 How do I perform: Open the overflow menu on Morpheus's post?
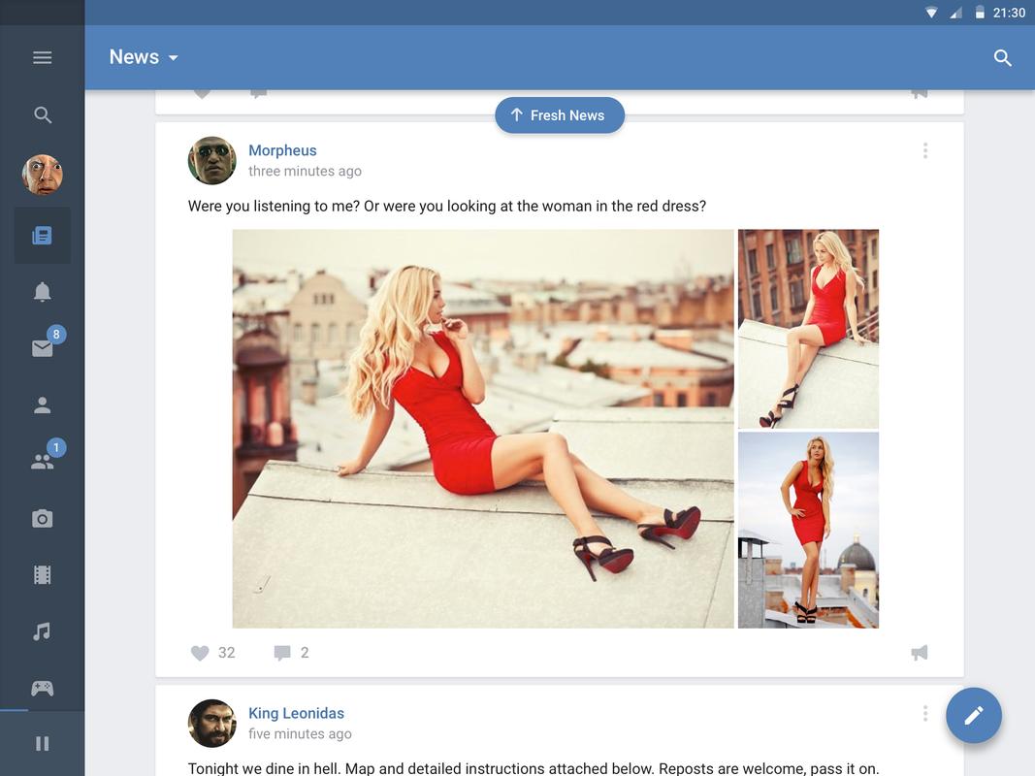pyautogui.click(x=925, y=150)
